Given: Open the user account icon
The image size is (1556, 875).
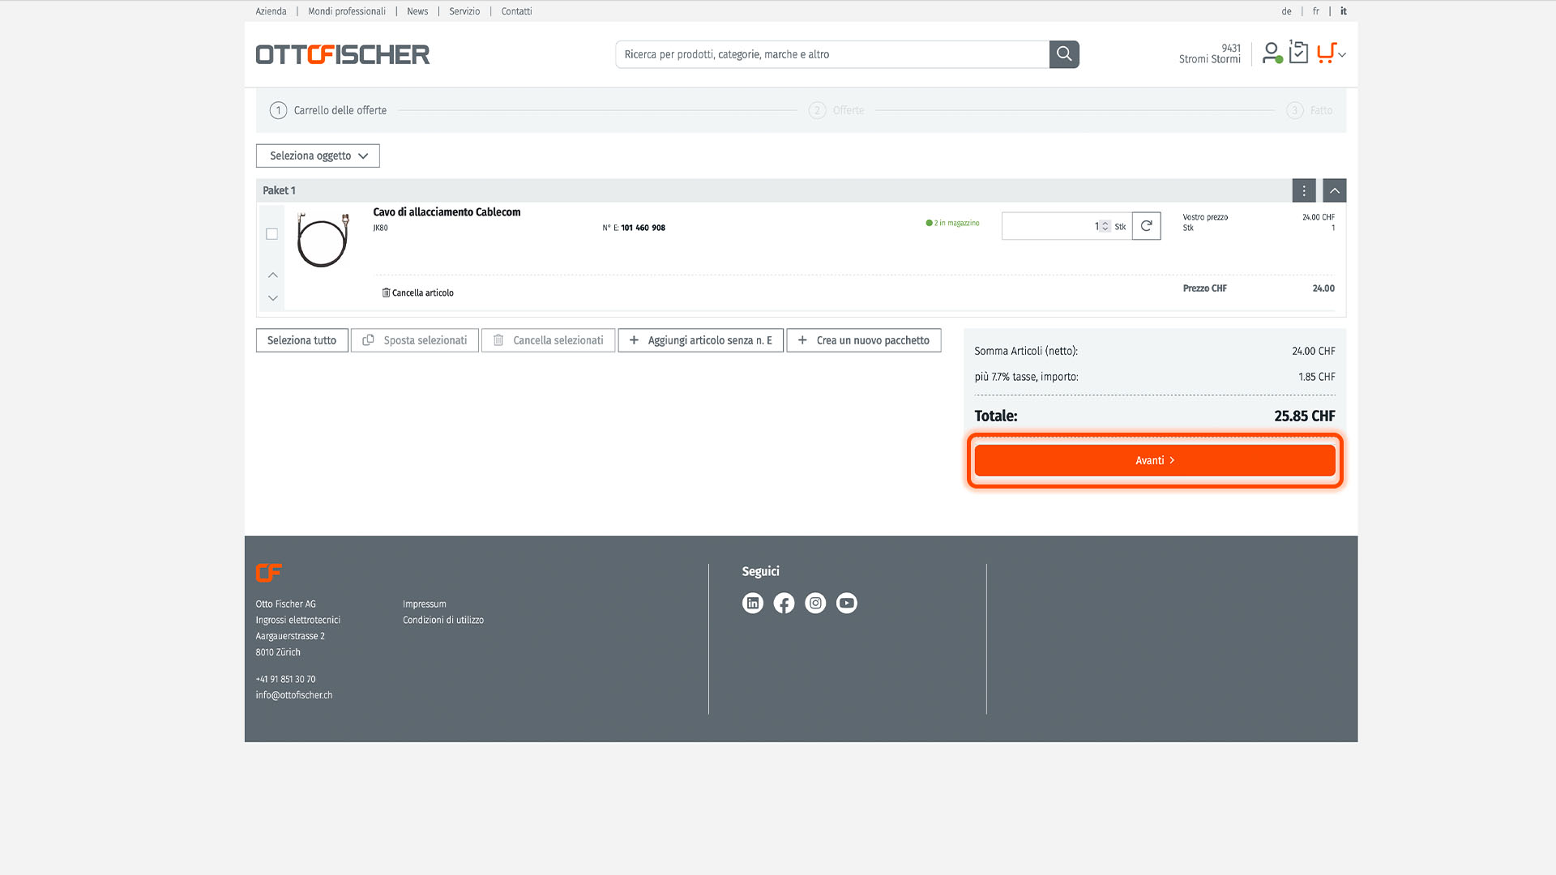Looking at the screenshot, I should (x=1272, y=53).
